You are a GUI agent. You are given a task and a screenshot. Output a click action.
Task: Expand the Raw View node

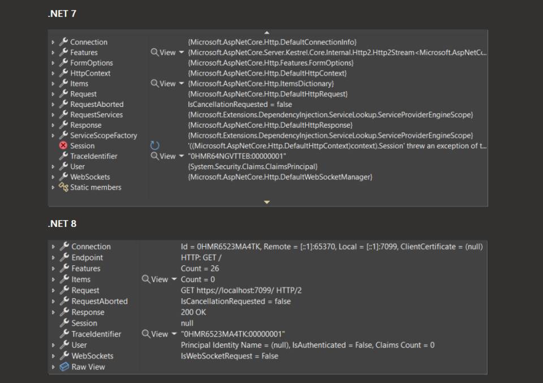click(x=53, y=367)
